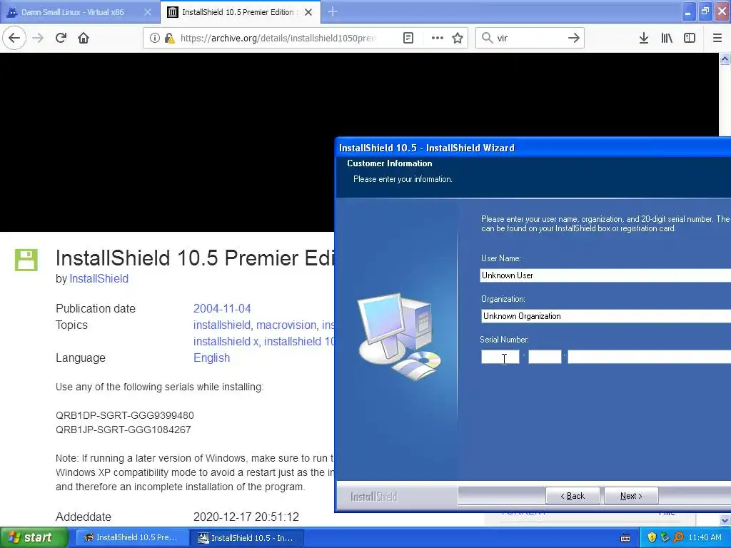Image resolution: width=731 pixels, height=548 pixels.
Task: Click the first Serial Number box
Action: point(500,357)
